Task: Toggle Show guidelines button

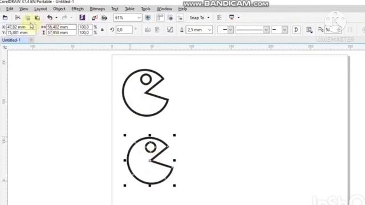Action: click(x=180, y=18)
